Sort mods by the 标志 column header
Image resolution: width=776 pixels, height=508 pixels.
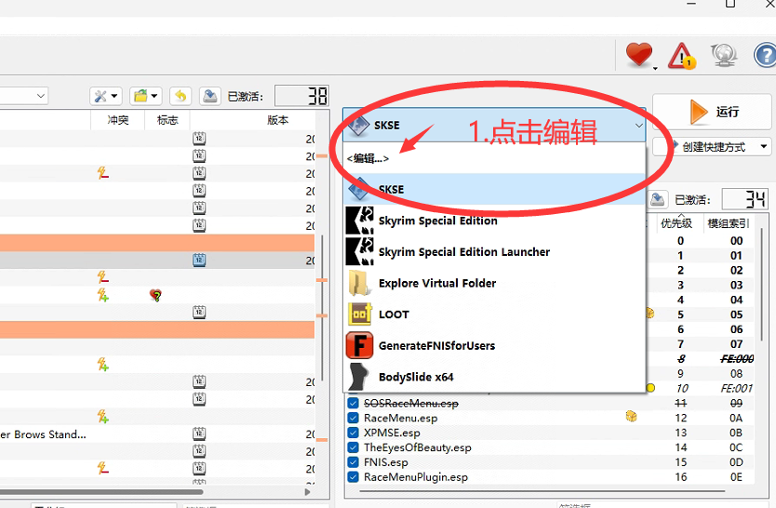tap(167, 120)
